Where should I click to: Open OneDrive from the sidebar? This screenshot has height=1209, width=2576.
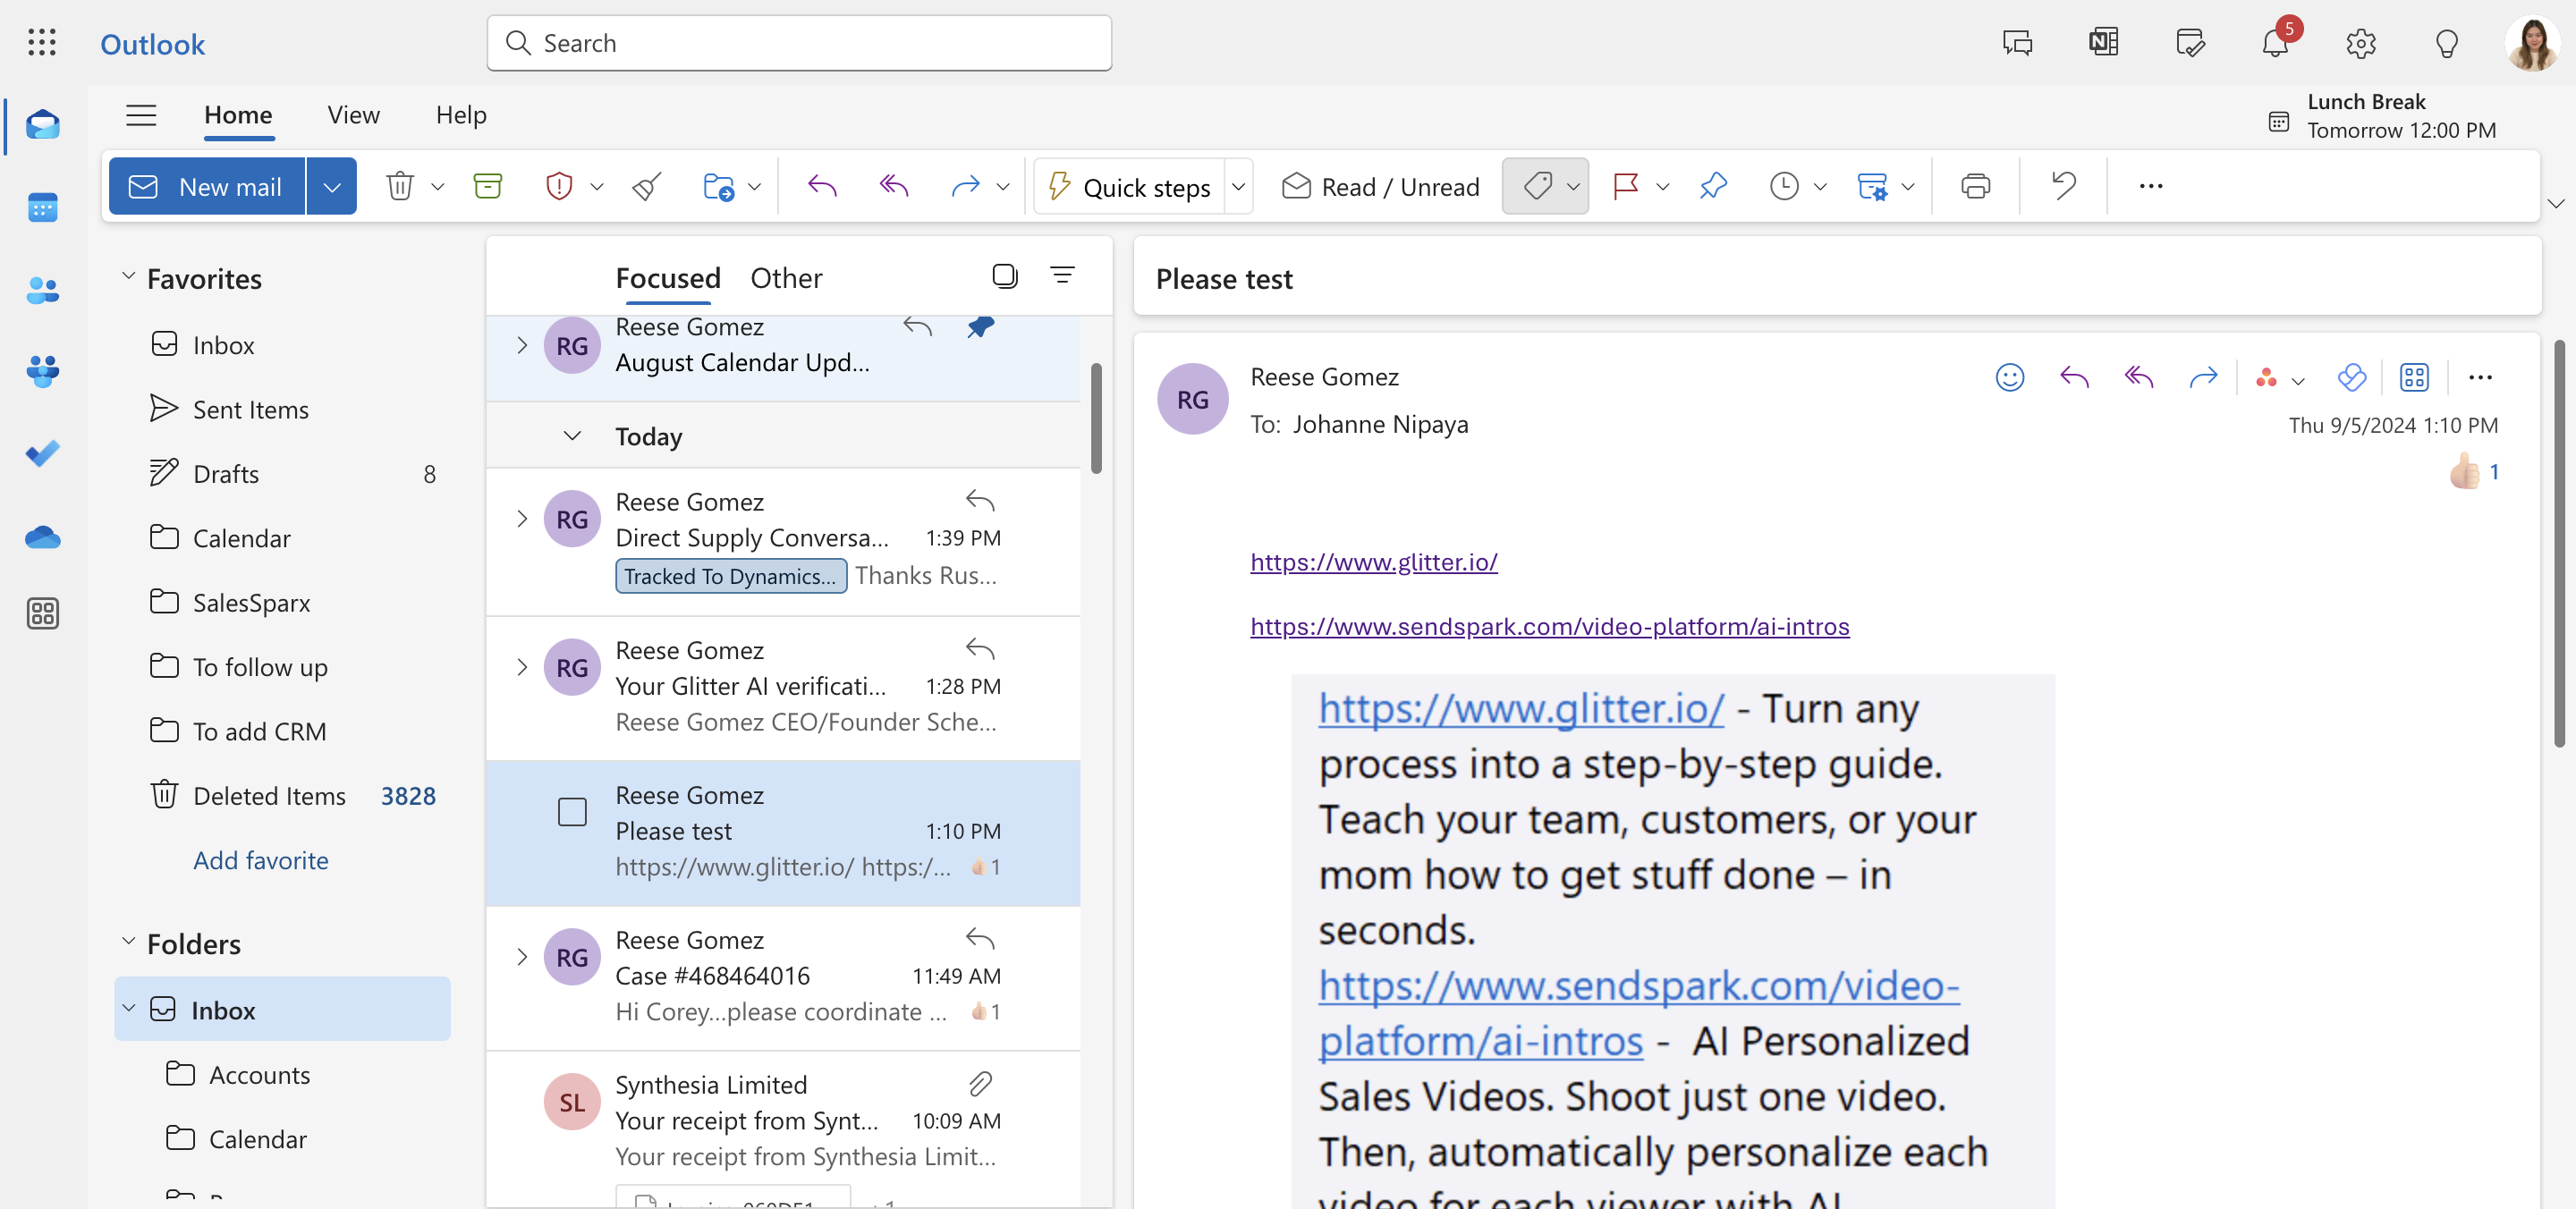coord(42,537)
